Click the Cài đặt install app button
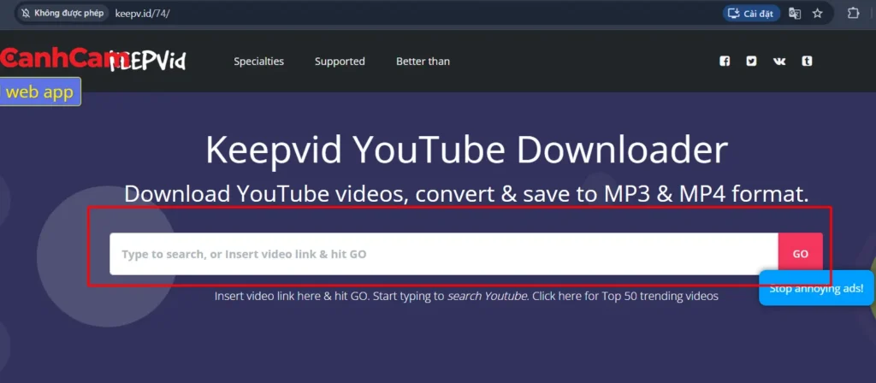Screen dimensions: 876x383 751,14
